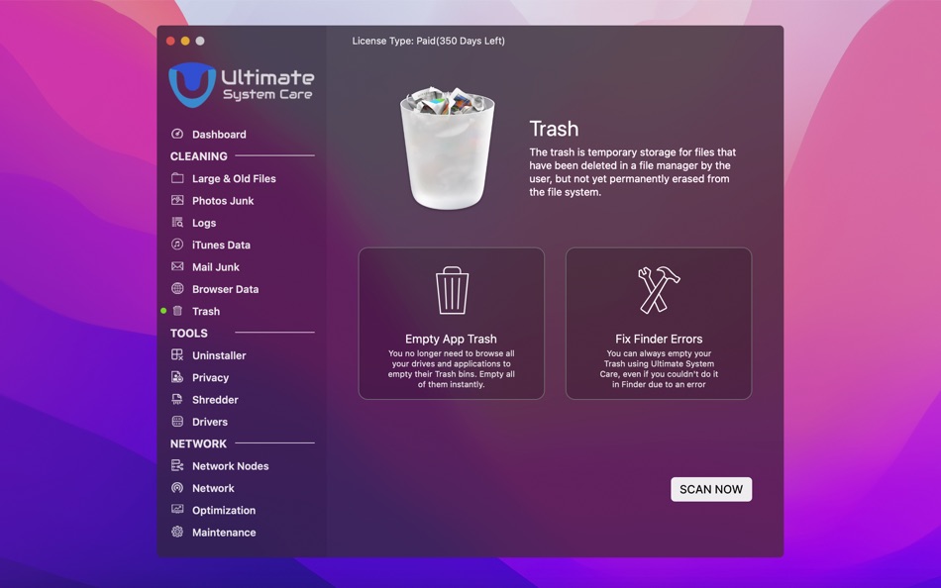Click the Ultimate System Care shield logo

(x=192, y=85)
